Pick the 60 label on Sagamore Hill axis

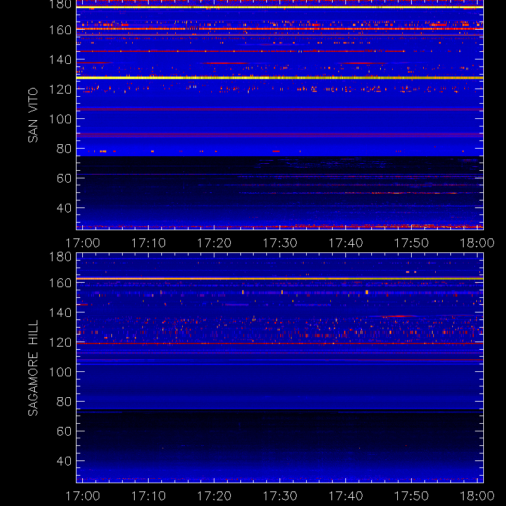click(x=64, y=431)
